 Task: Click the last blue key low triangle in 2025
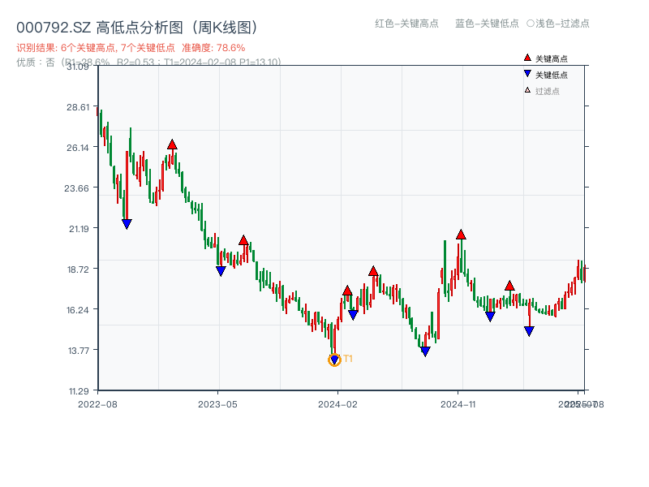pos(529,331)
